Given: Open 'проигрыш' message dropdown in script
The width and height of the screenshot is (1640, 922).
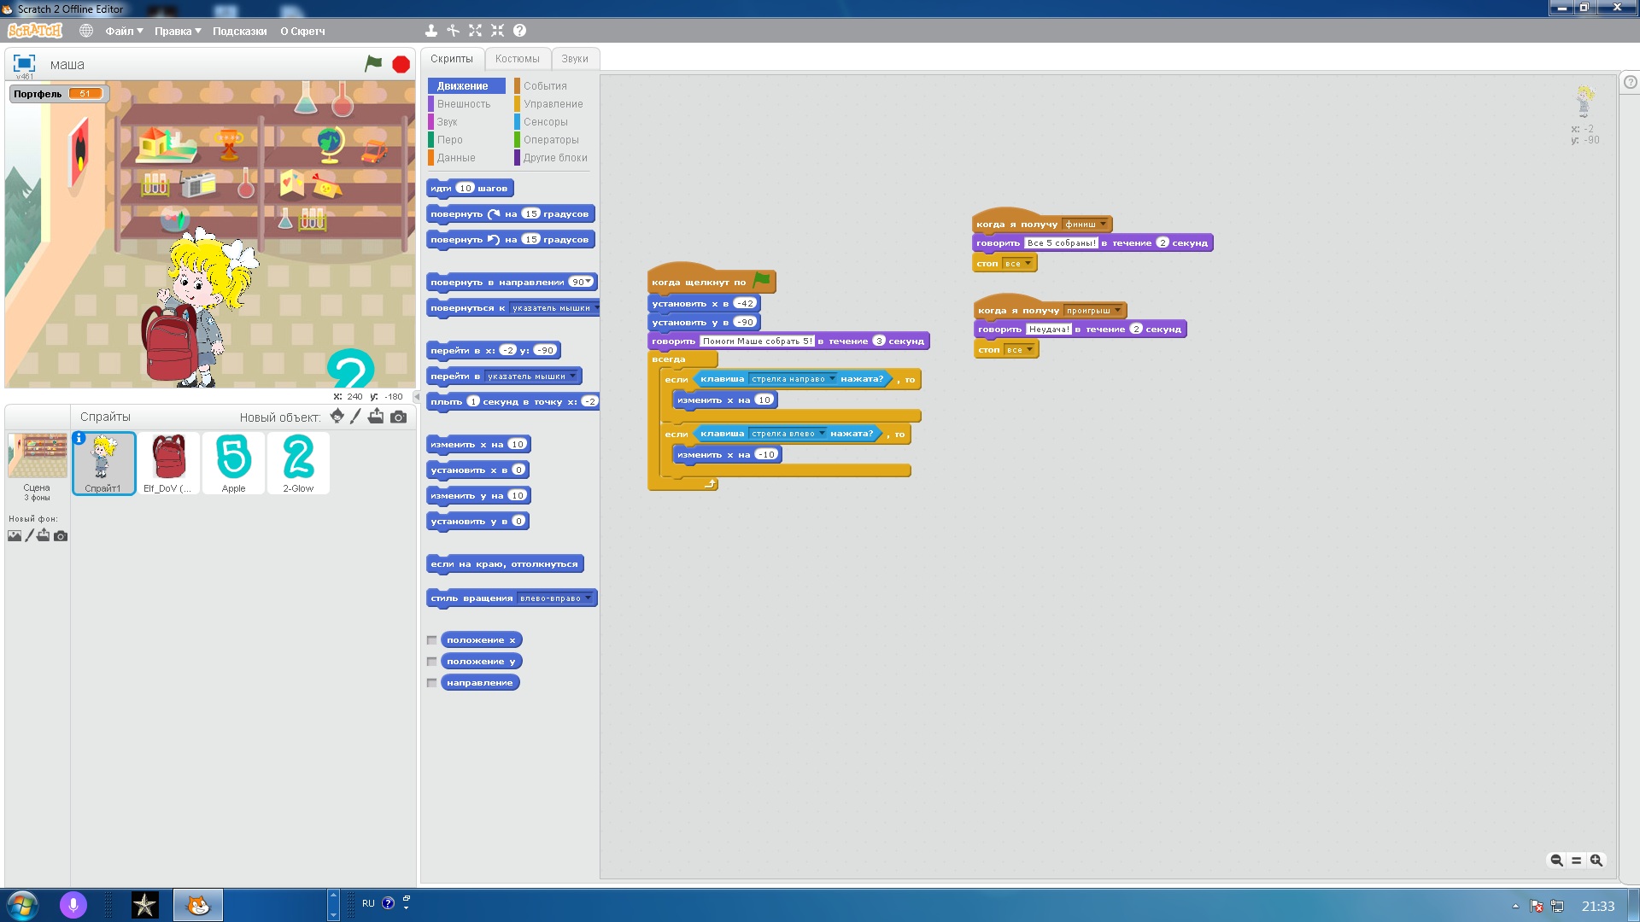Looking at the screenshot, I should [x=1117, y=311].
